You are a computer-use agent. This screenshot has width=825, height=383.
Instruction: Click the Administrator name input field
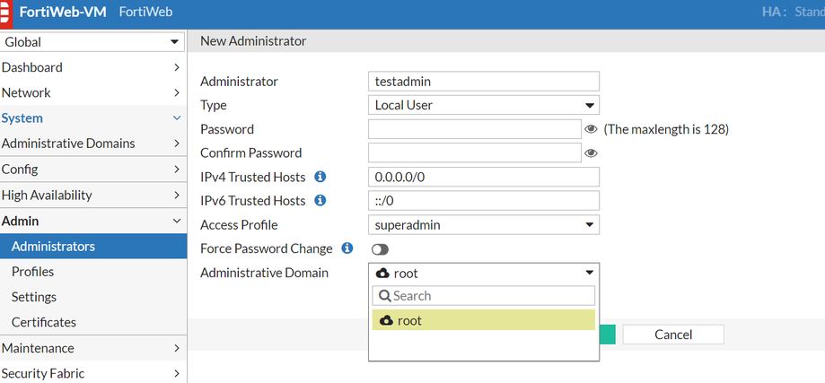click(x=483, y=81)
